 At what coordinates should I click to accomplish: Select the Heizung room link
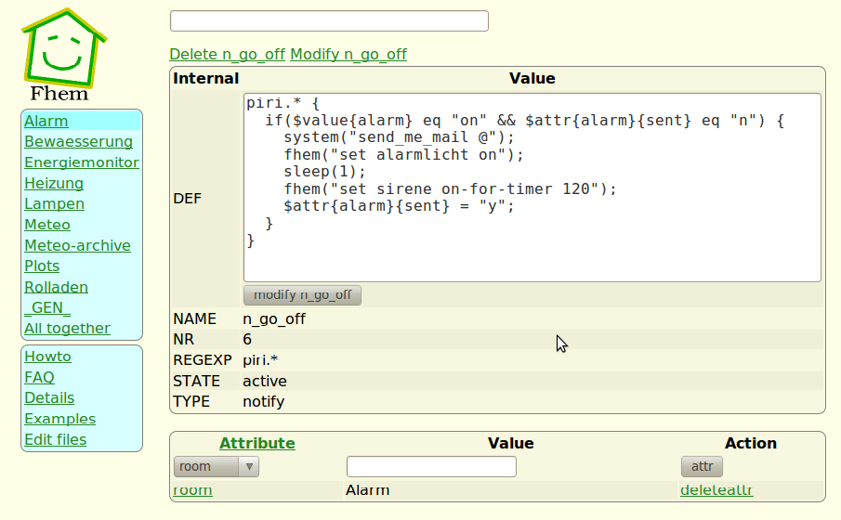pyautogui.click(x=54, y=184)
